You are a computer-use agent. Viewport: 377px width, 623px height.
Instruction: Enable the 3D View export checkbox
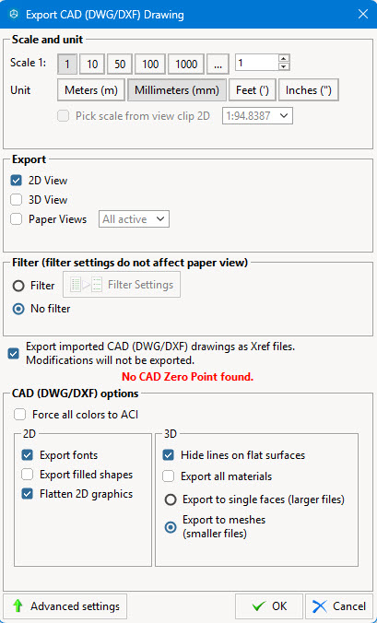16,199
